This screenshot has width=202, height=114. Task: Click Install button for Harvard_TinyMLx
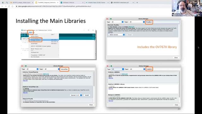(x=129, y=35)
